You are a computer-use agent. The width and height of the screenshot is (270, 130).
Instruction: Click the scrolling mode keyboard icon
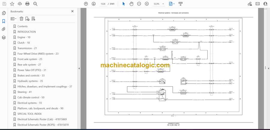click(x=181, y=4)
